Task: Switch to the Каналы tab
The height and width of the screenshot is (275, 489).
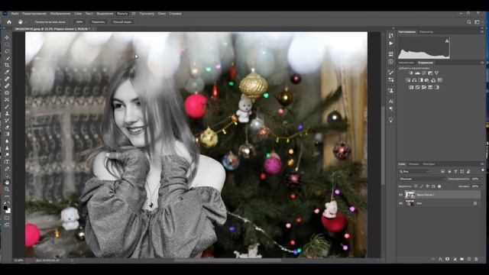Action: tap(414, 164)
